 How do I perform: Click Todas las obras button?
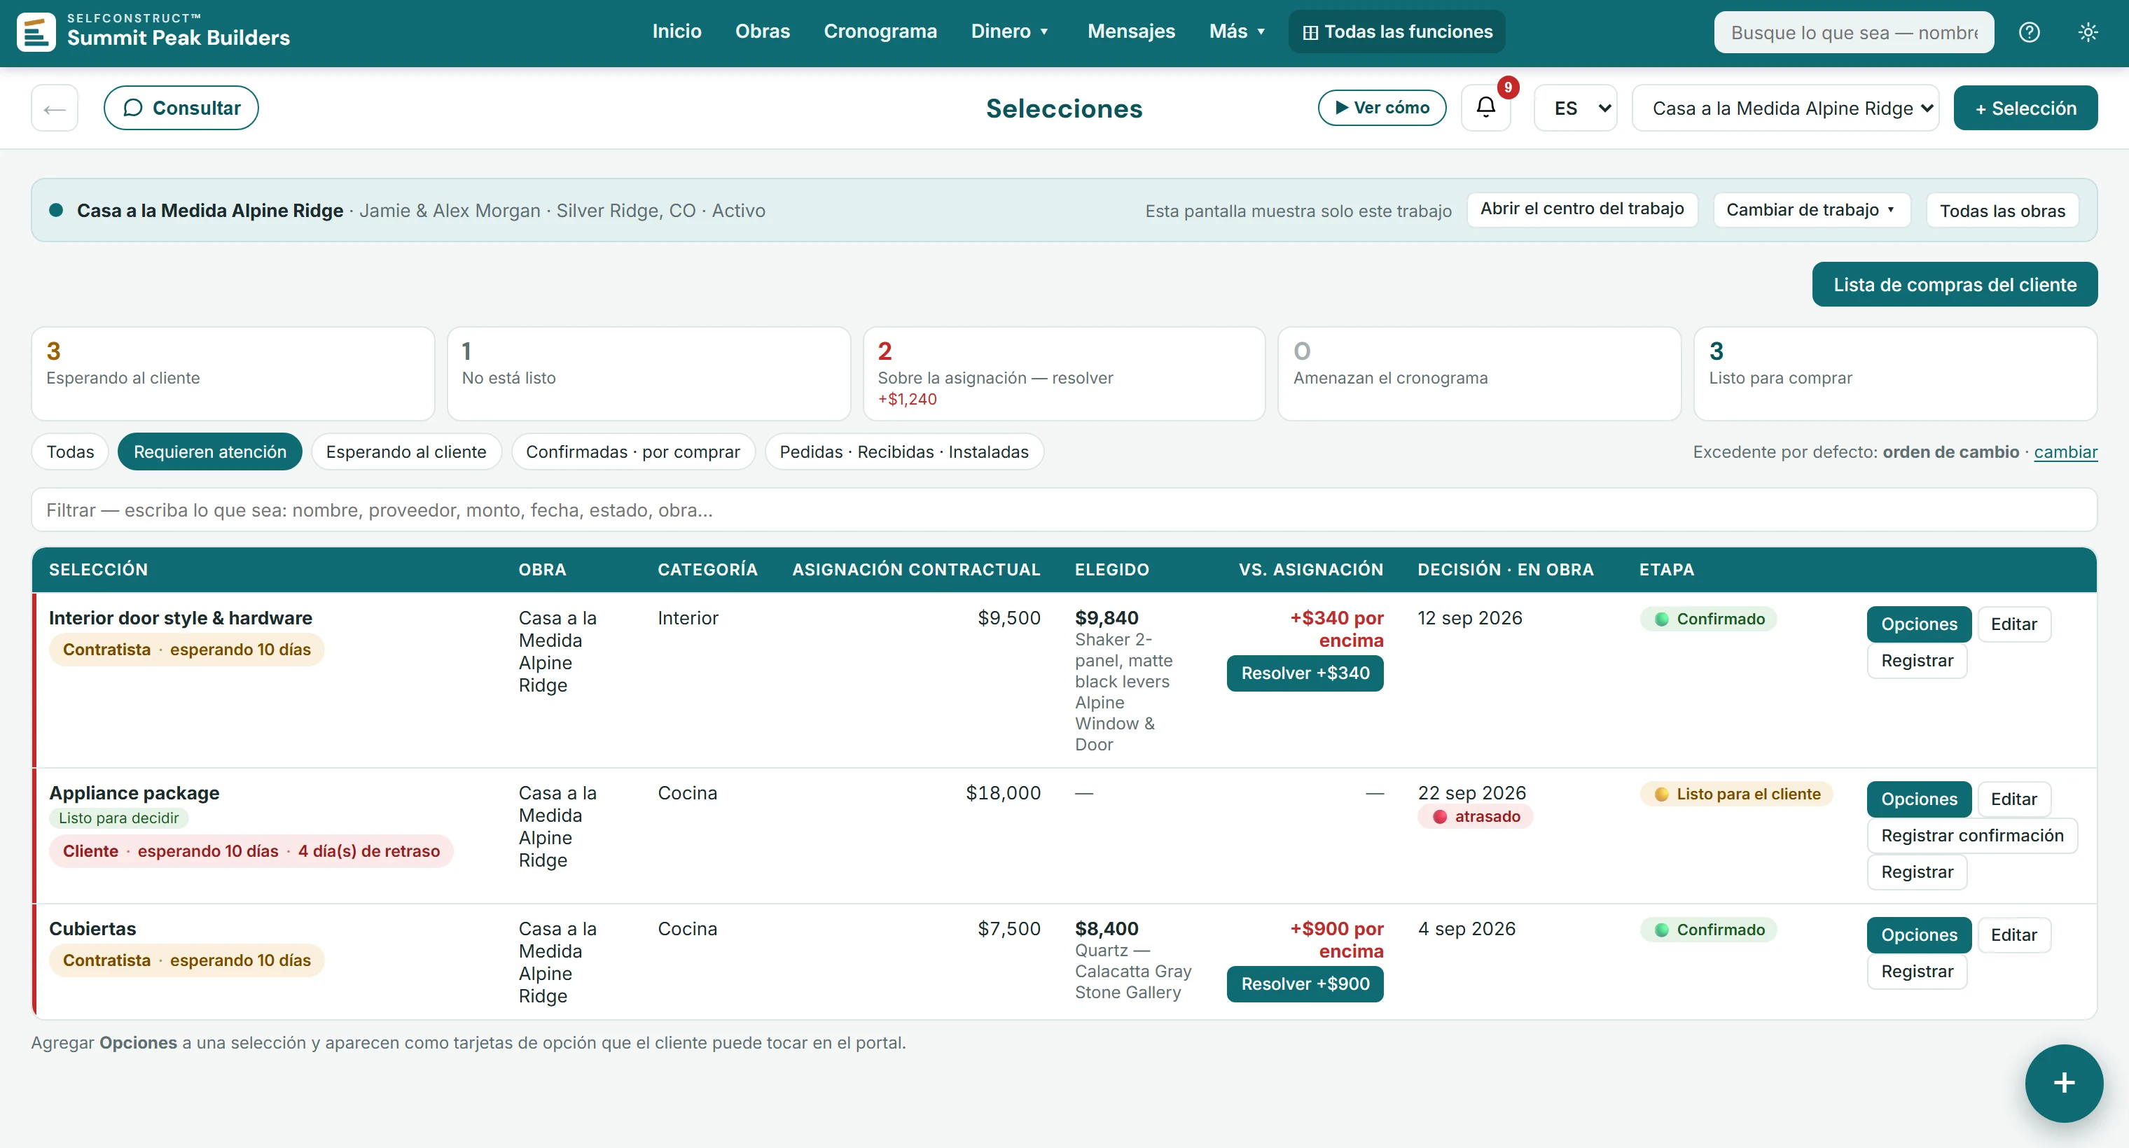[2002, 211]
